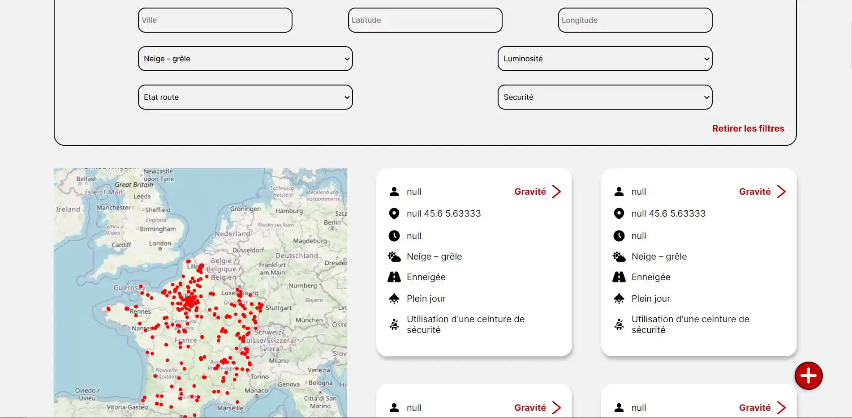The image size is (852, 418).
Task: Click the seatbelt icon in second card
Action: click(x=619, y=324)
